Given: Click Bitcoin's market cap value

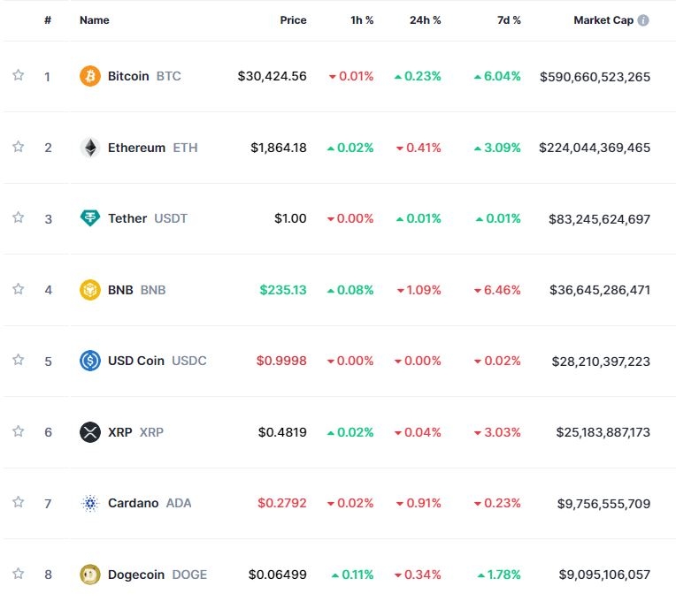Looking at the screenshot, I should [x=595, y=77].
